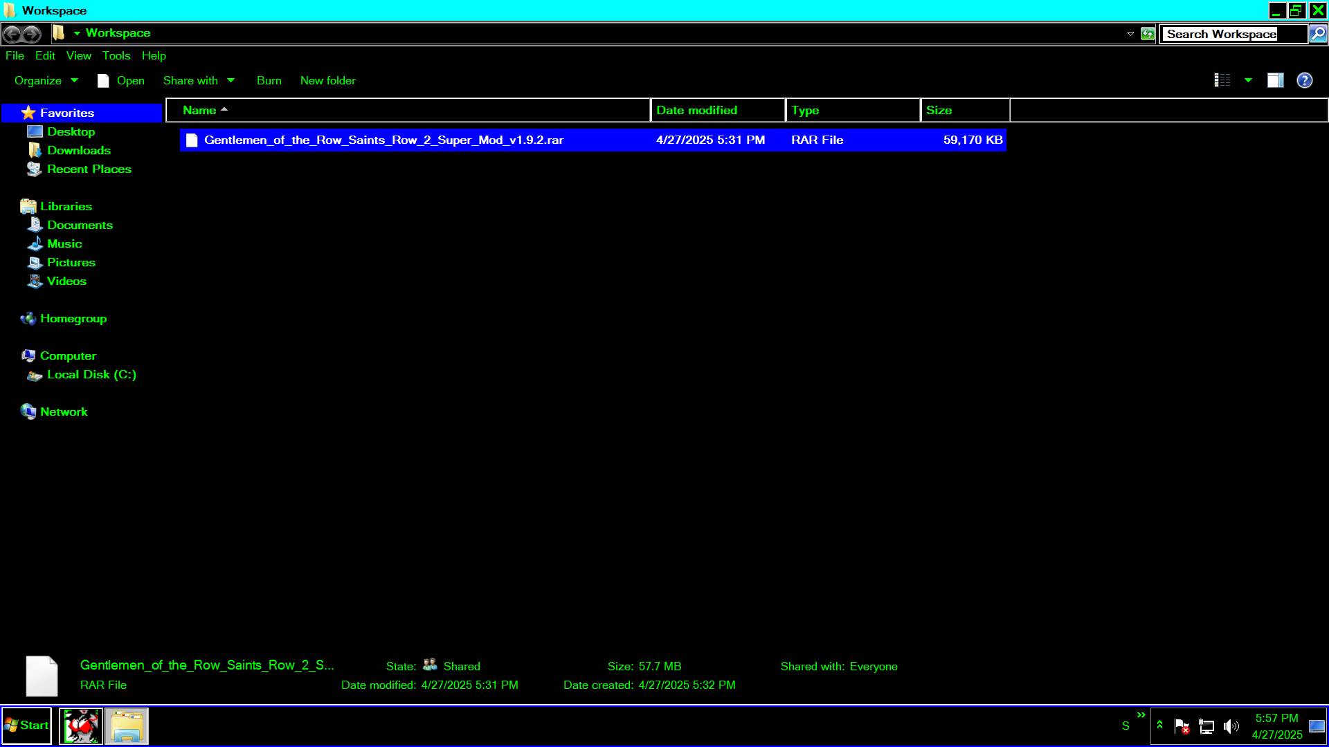The image size is (1329, 747).
Task: Click the Libraries icon
Action: point(28,206)
